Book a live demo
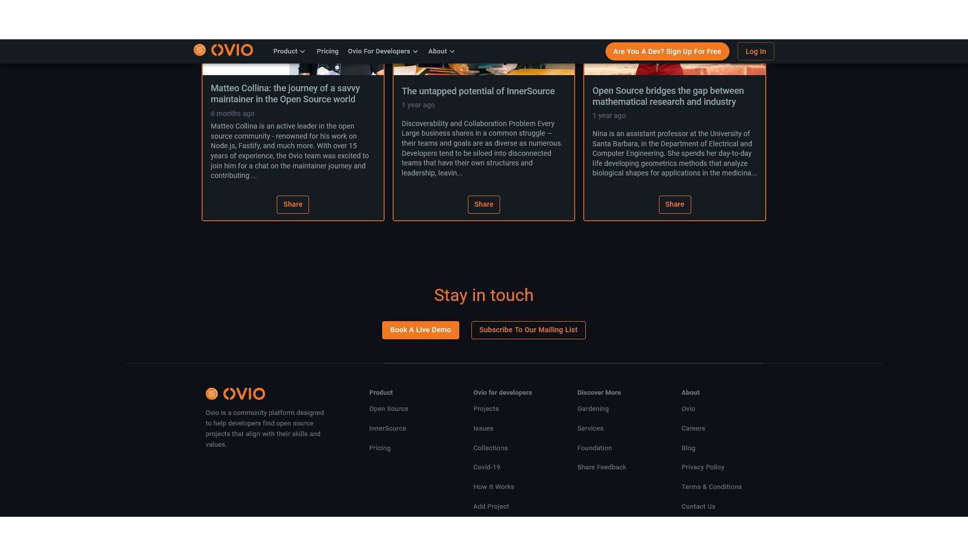The image size is (968, 545). click(x=420, y=330)
